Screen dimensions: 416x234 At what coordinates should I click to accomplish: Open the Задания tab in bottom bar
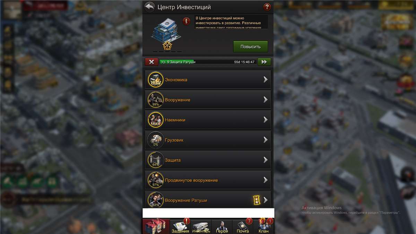pyautogui.click(x=180, y=227)
